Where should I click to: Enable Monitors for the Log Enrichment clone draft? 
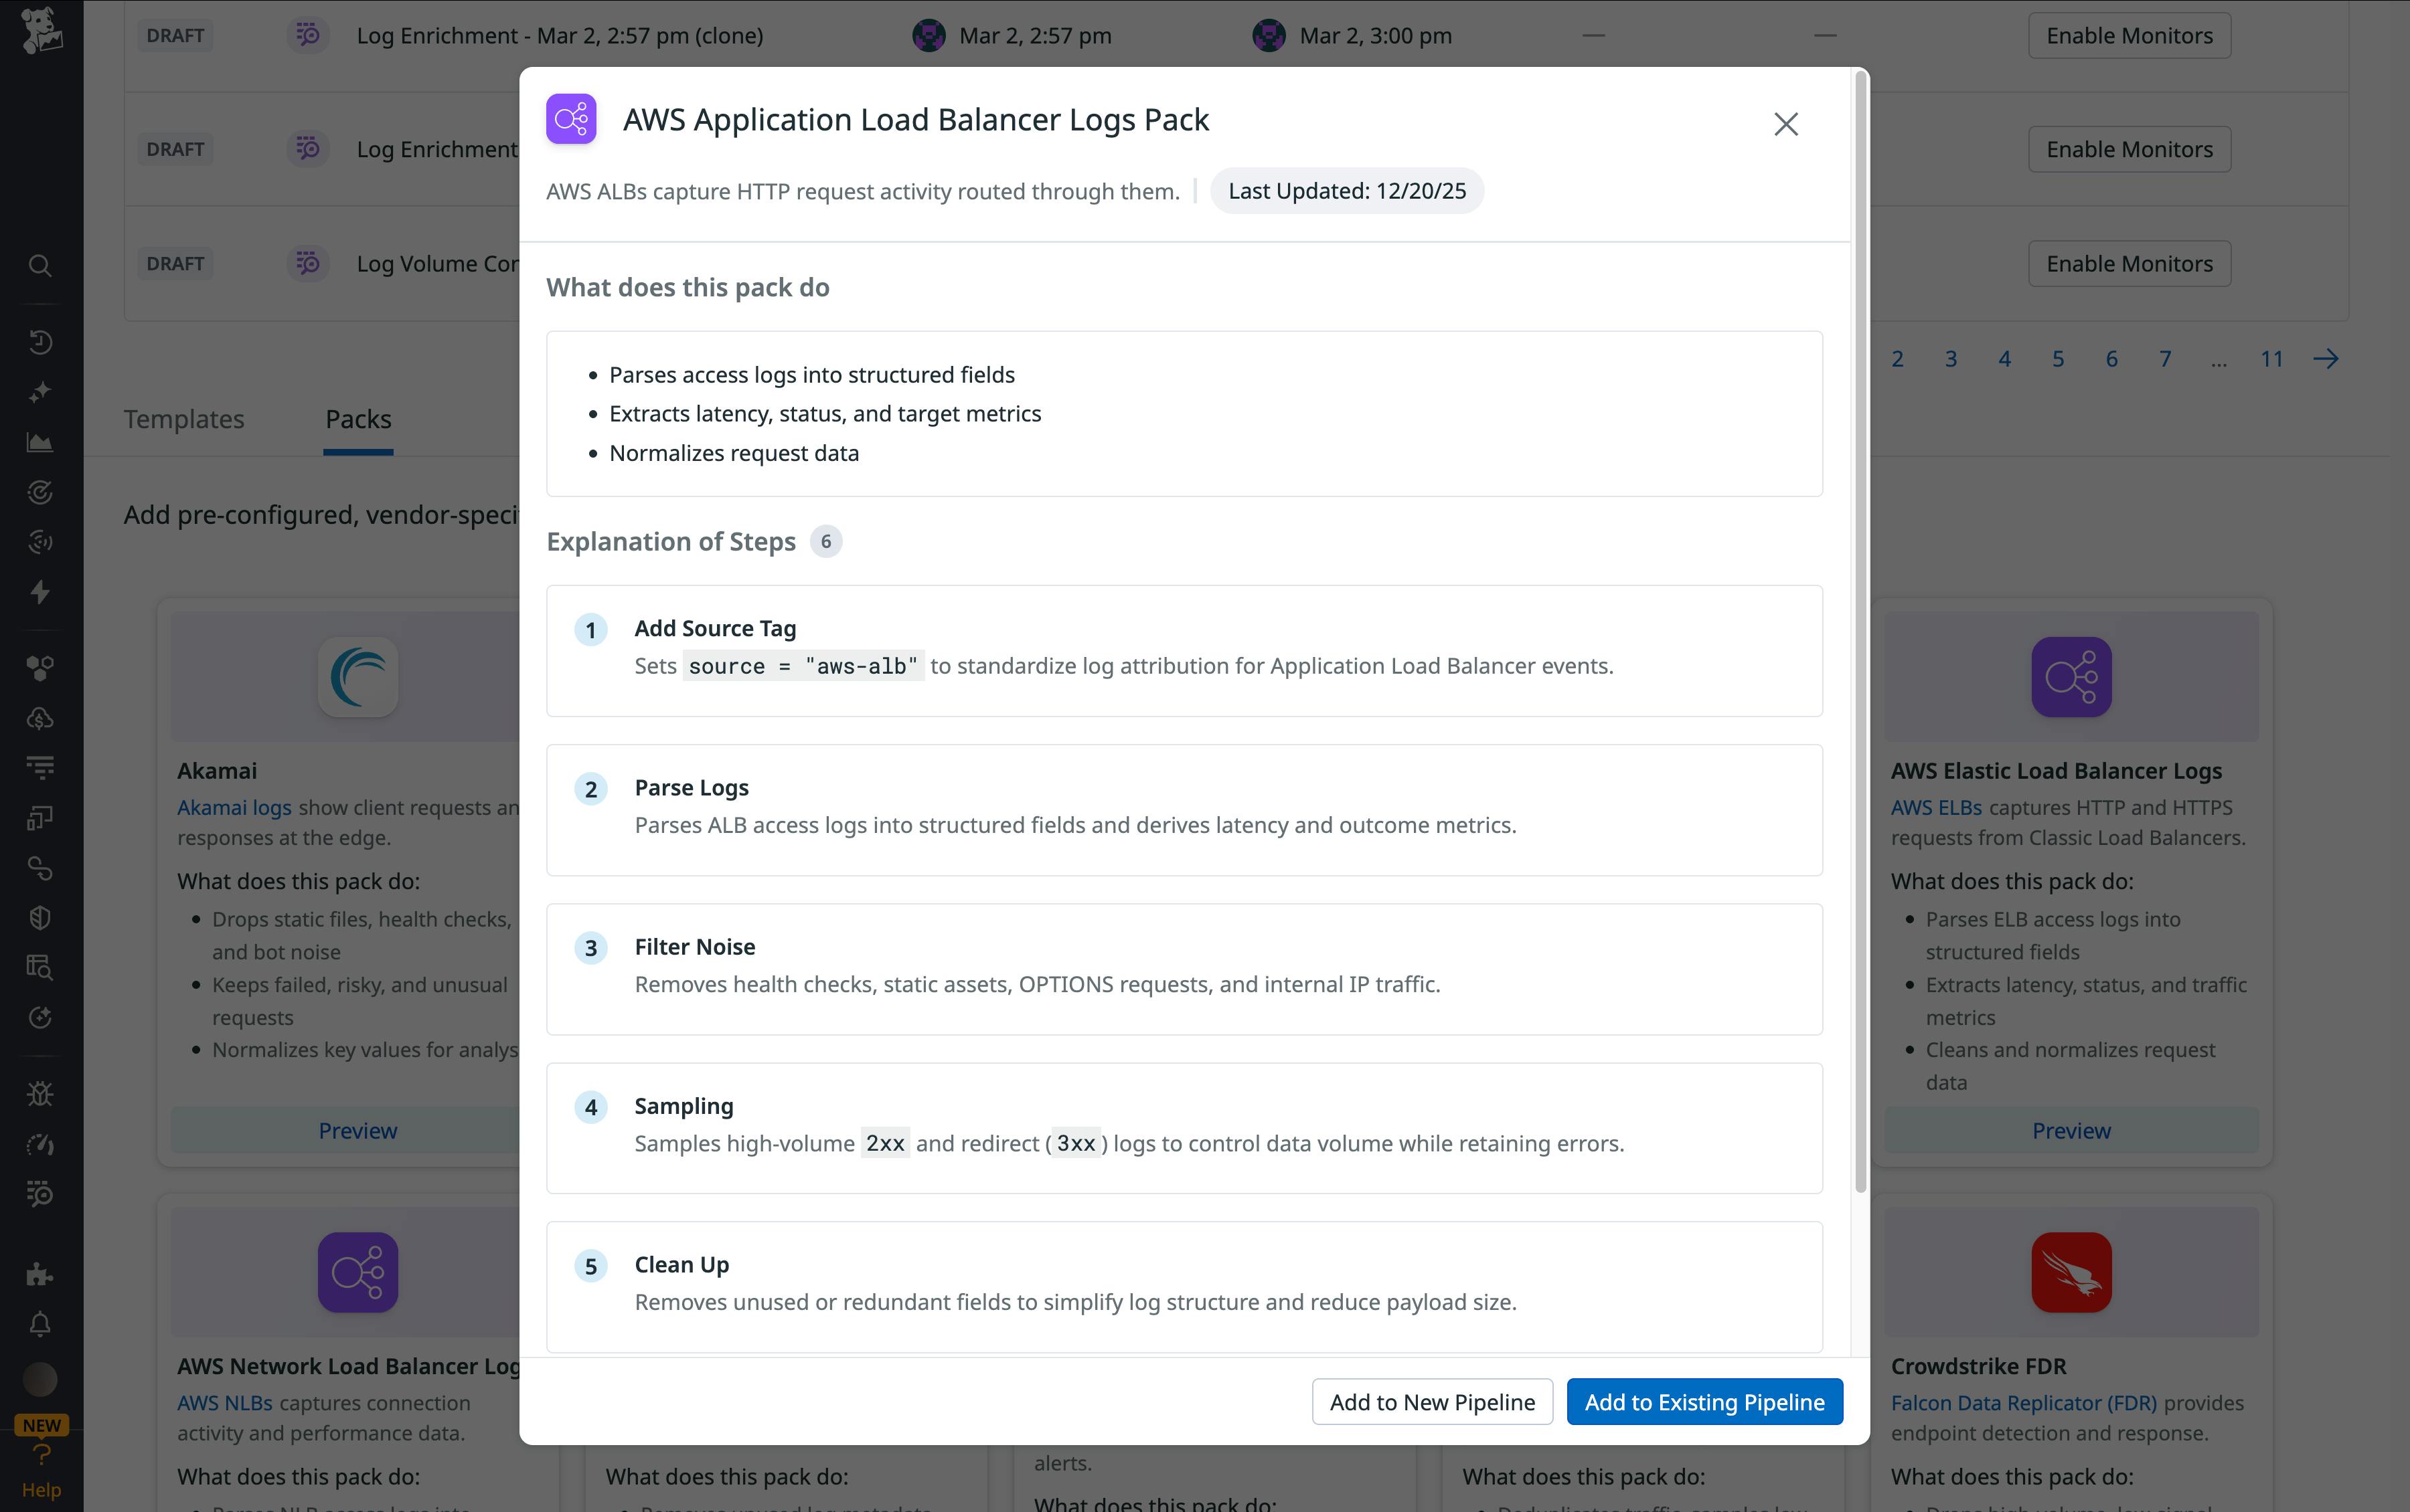tap(2128, 34)
